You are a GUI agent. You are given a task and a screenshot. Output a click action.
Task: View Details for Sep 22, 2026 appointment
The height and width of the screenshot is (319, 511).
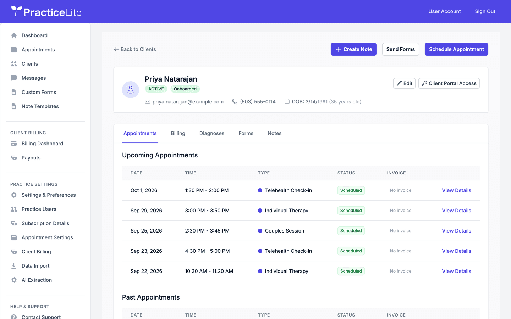pyautogui.click(x=456, y=271)
